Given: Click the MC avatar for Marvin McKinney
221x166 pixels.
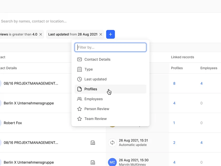Looking at the screenshot, I should [x=112, y=162].
